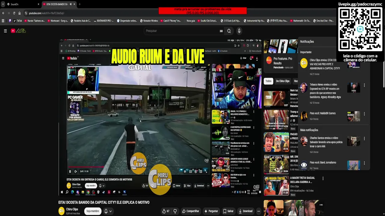Open a new browser tab
The image size is (385, 216).
pos(79,4)
